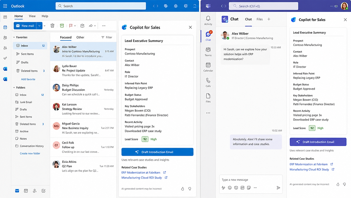
Task: Click the Type a new message field
Action: point(251,180)
